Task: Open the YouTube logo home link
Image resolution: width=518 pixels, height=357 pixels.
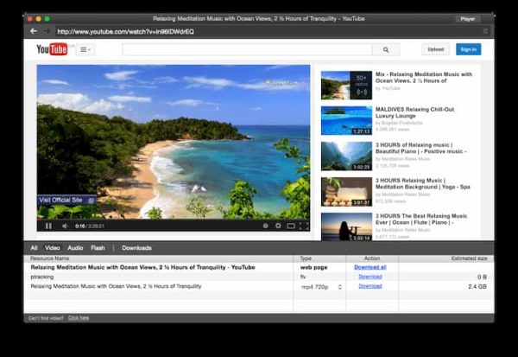Action: [52, 49]
